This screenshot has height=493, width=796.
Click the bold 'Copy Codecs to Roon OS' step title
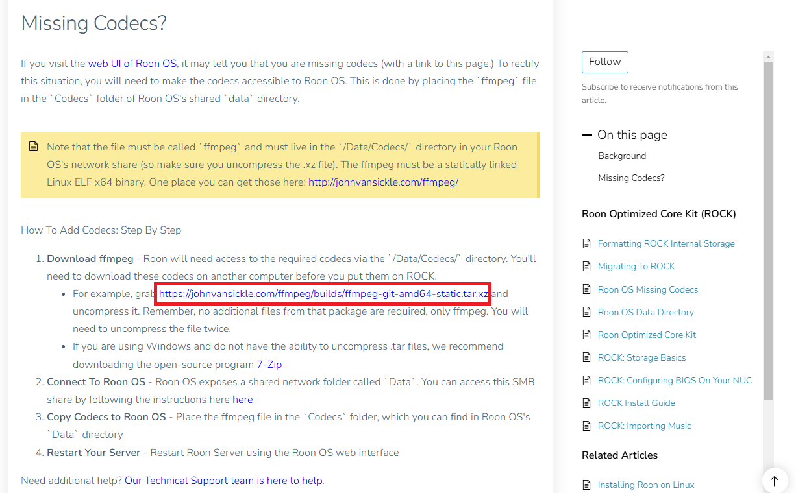pyautogui.click(x=106, y=417)
